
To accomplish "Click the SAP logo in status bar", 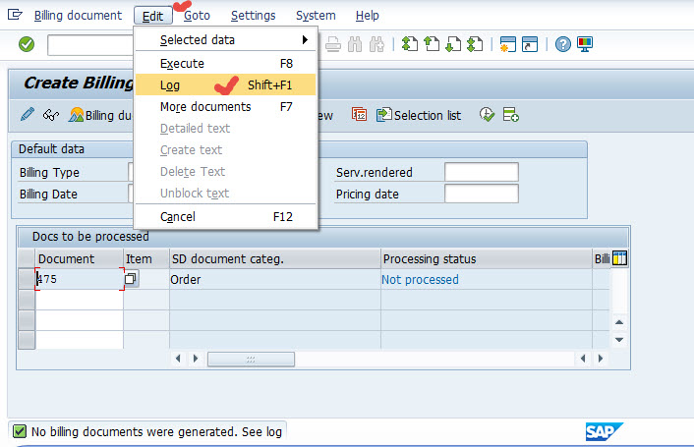I will pos(604,431).
